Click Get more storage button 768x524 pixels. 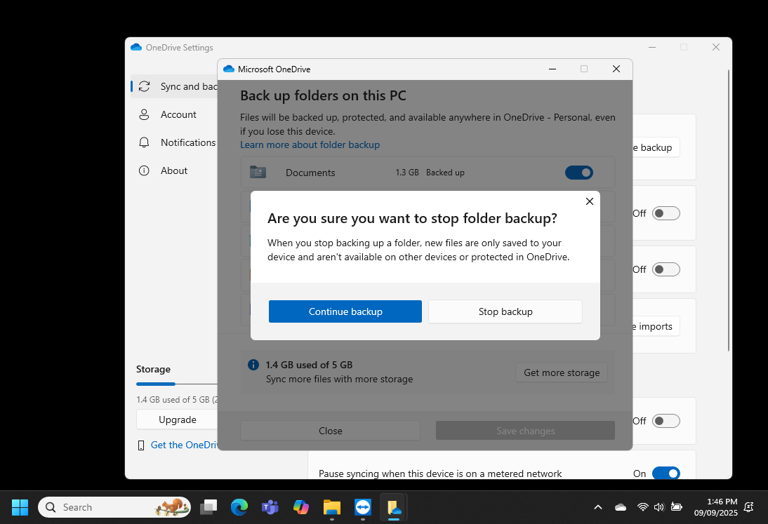[x=562, y=372]
